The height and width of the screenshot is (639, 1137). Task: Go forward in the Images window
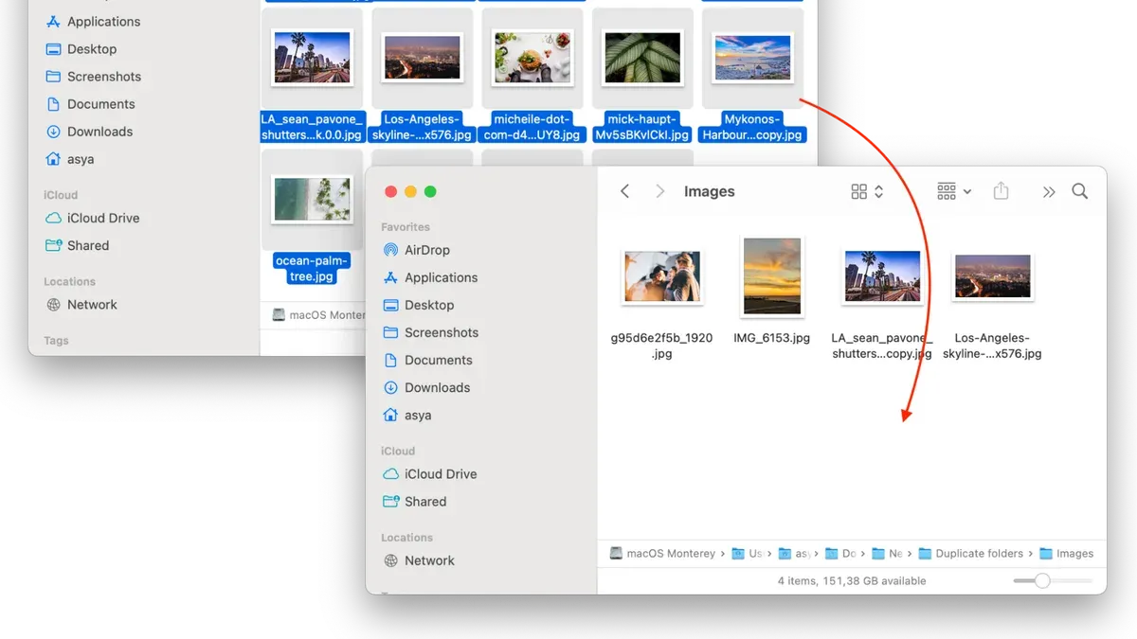pyautogui.click(x=660, y=191)
